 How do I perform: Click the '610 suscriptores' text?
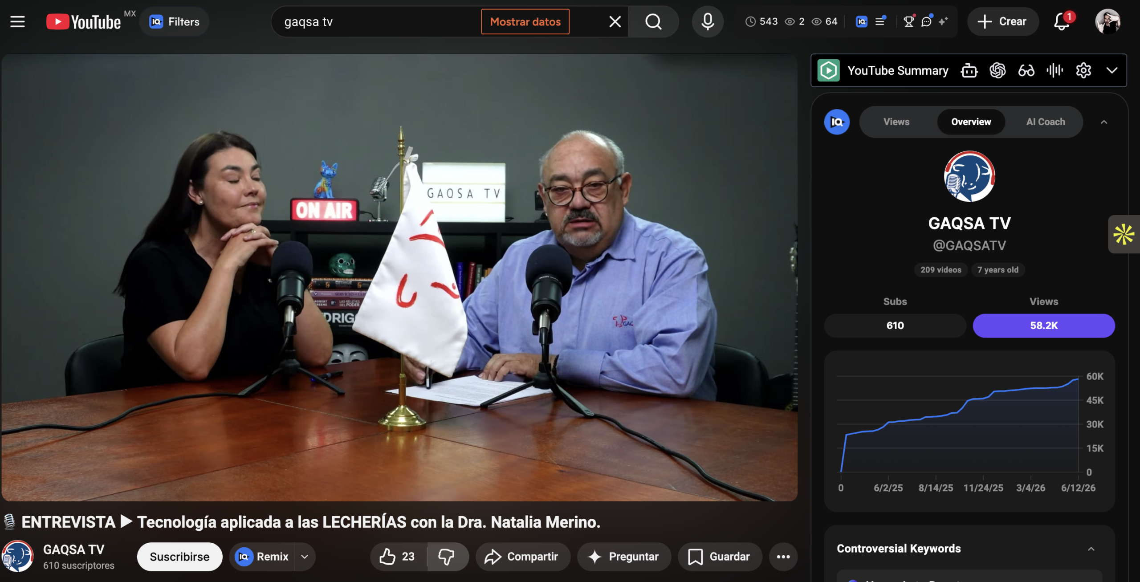[x=79, y=566]
